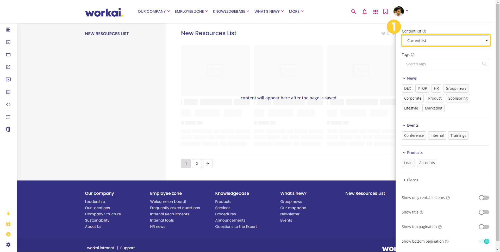Open Frequently asked questions footer link
The height and width of the screenshot is (252, 500).
click(x=175, y=208)
